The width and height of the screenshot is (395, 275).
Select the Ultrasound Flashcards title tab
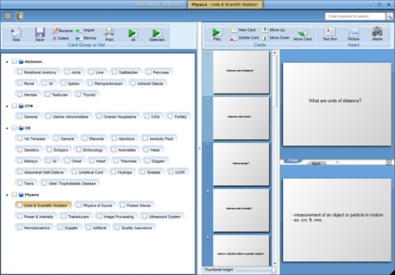point(158,4)
